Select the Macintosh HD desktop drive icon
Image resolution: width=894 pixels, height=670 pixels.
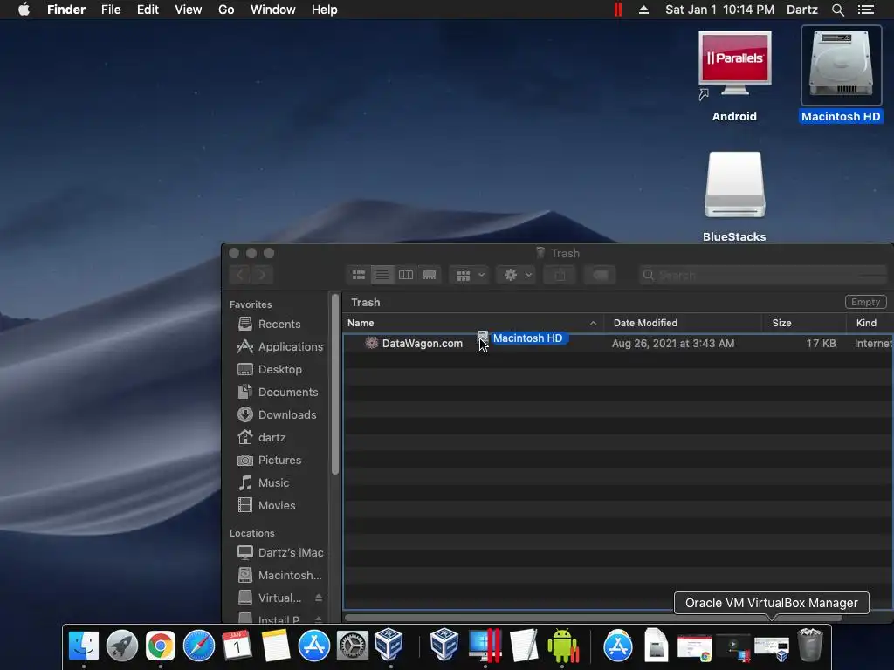coord(841,75)
